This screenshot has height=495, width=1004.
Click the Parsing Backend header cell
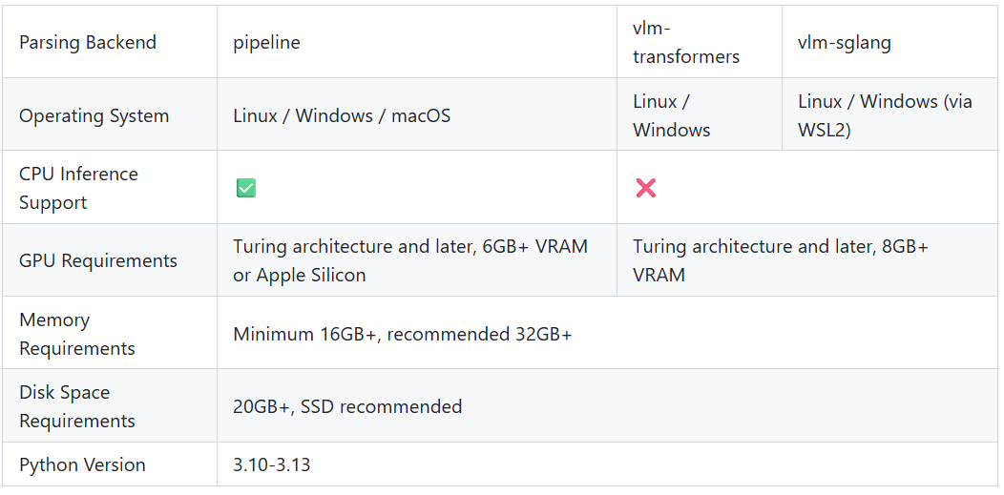(x=88, y=43)
